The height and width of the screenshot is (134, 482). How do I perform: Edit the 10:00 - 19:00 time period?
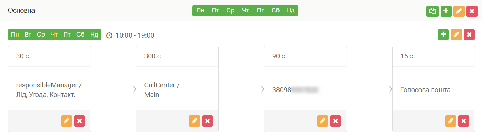[456, 35]
